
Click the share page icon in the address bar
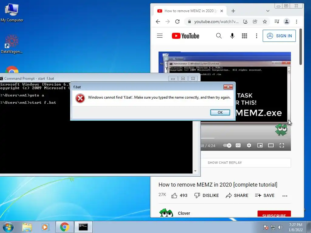[x=255, y=22]
